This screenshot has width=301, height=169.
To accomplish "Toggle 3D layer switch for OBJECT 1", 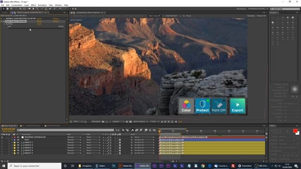I will click(120, 143).
